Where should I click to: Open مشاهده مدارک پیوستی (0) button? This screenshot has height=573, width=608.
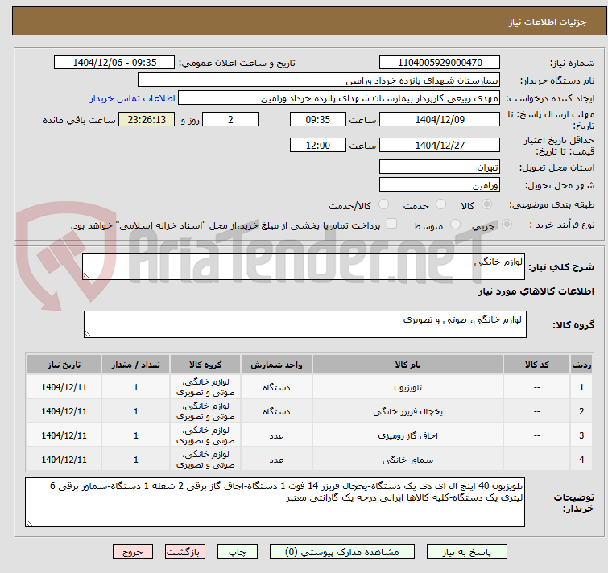point(342,552)
